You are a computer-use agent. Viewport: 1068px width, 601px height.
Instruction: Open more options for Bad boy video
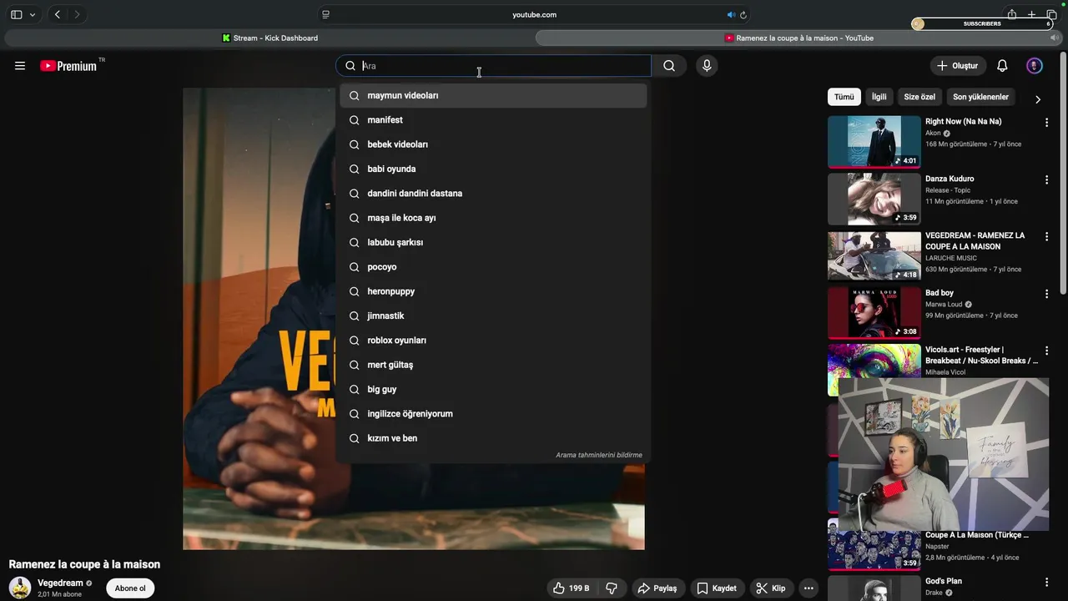coord(1046,294)
